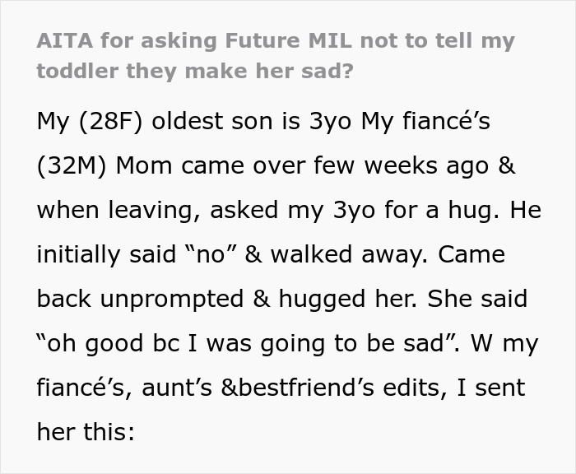Viewport: 576px width, 474px height.
Task: Click the '(32M)' age tag text
Action: pyautogui.click(x=72, y=166)
